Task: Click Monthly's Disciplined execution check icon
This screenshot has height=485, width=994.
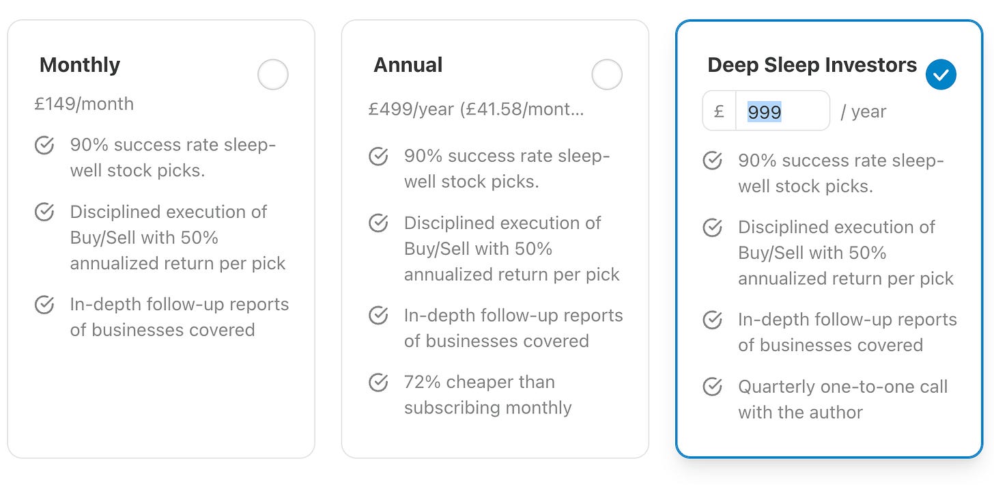Action: pyautogui.click(x=44, y=212)
